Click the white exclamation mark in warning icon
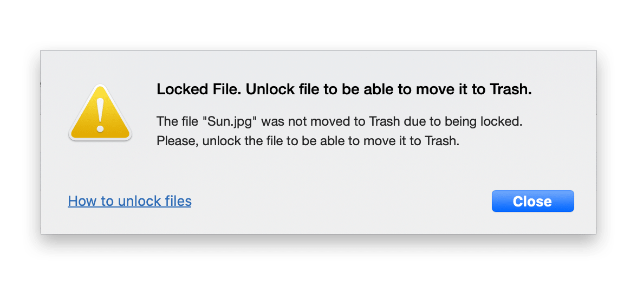 click(x=100, y=115)
